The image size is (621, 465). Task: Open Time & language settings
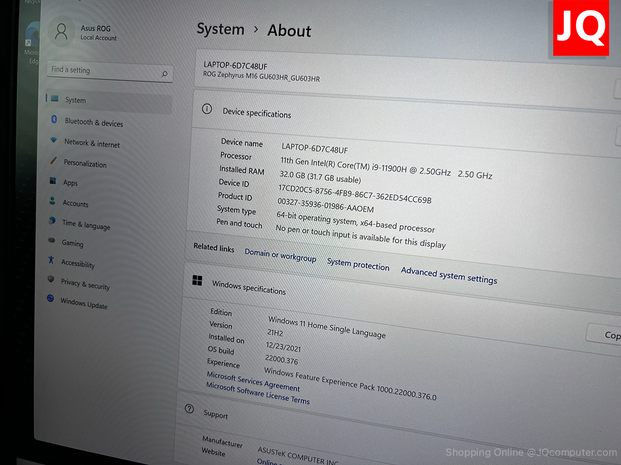pos(86,225)
